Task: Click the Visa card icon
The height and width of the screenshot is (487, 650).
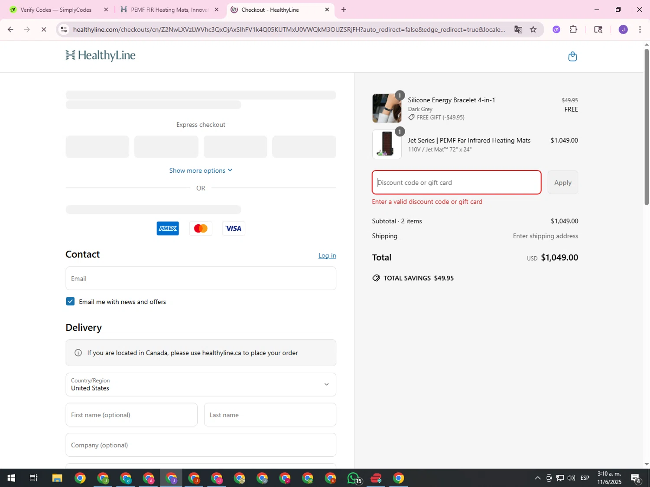Action: (x=234, y=229)
